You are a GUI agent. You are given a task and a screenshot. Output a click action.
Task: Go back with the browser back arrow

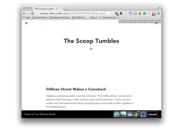tap(24, 13)
